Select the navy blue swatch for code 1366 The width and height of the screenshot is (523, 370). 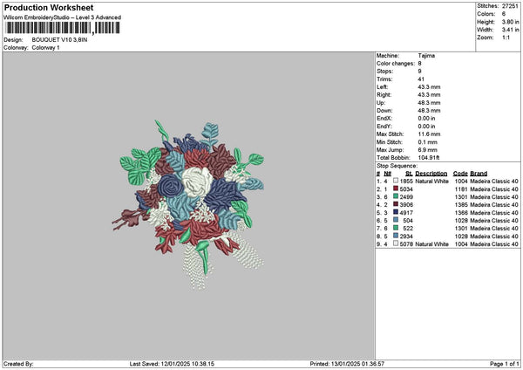click(396, 212)
